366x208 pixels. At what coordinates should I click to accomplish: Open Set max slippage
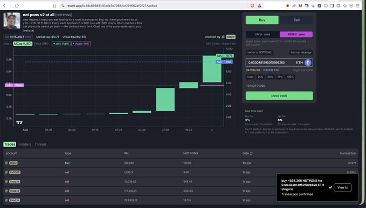pyautogui.click(x=301, y=52)
